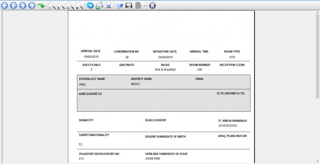Click the ARAÇ PLAKA NO/CAR label

coord(232,136)
